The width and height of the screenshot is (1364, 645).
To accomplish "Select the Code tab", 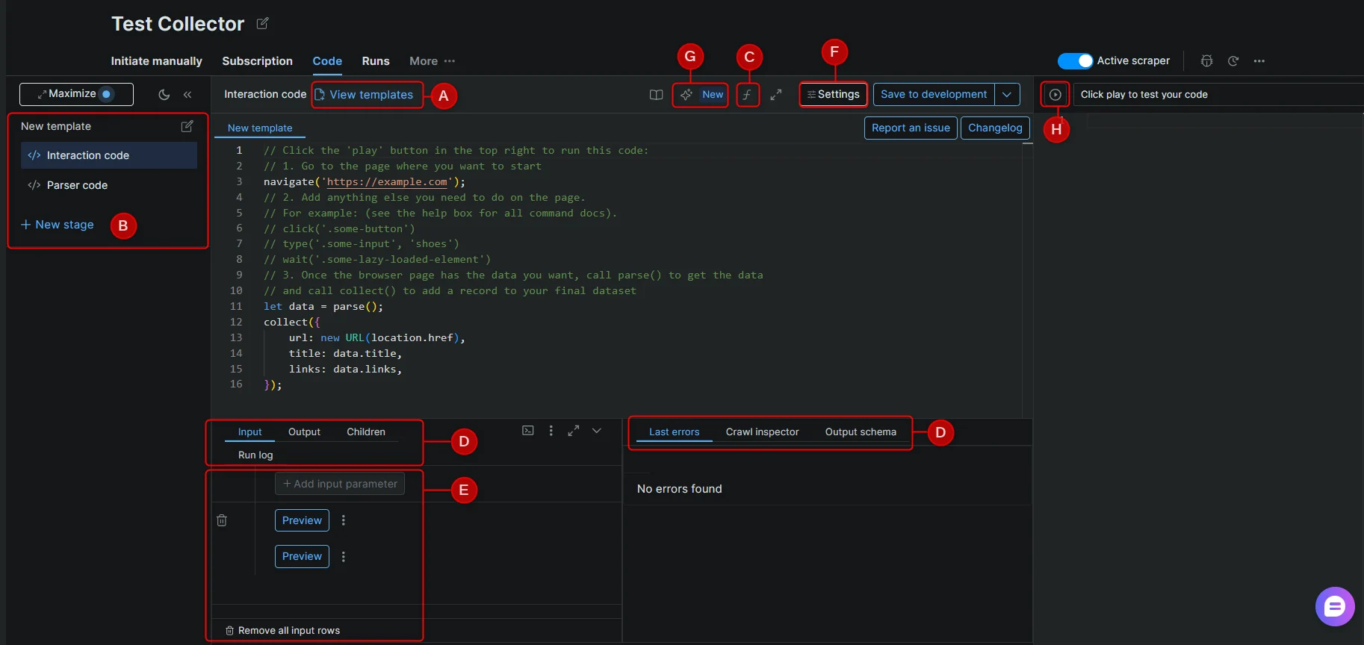I will [x=327, y=61].
